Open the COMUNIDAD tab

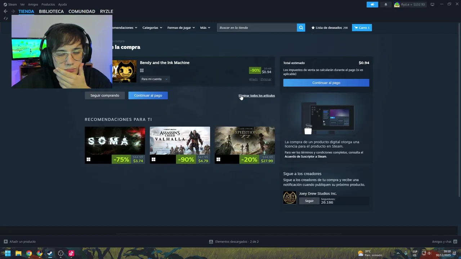pyautogui.click(x=82, y=12)
